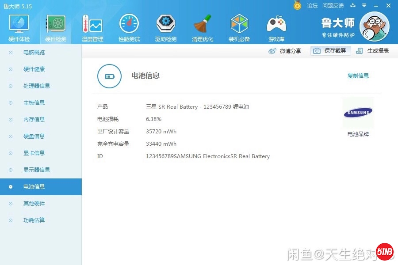398x265 pixels.
Task: Click the 硬件检测 circuit board icon
Action: (56, 25)
